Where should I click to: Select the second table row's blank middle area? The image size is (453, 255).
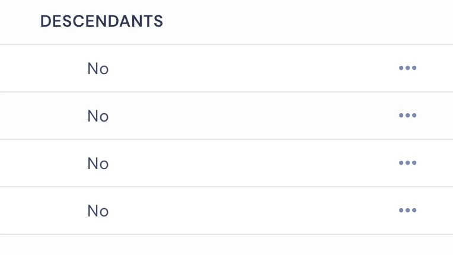coord(249,116)
